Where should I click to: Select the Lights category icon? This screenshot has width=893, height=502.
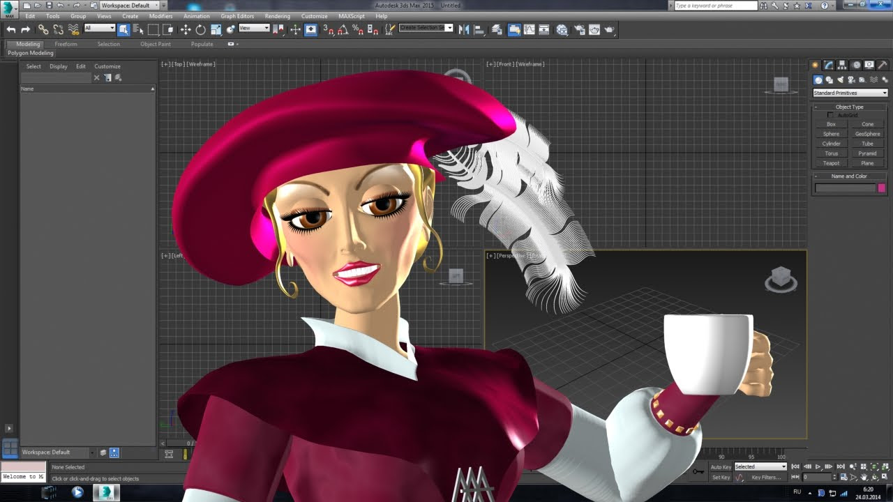point(841,80)
